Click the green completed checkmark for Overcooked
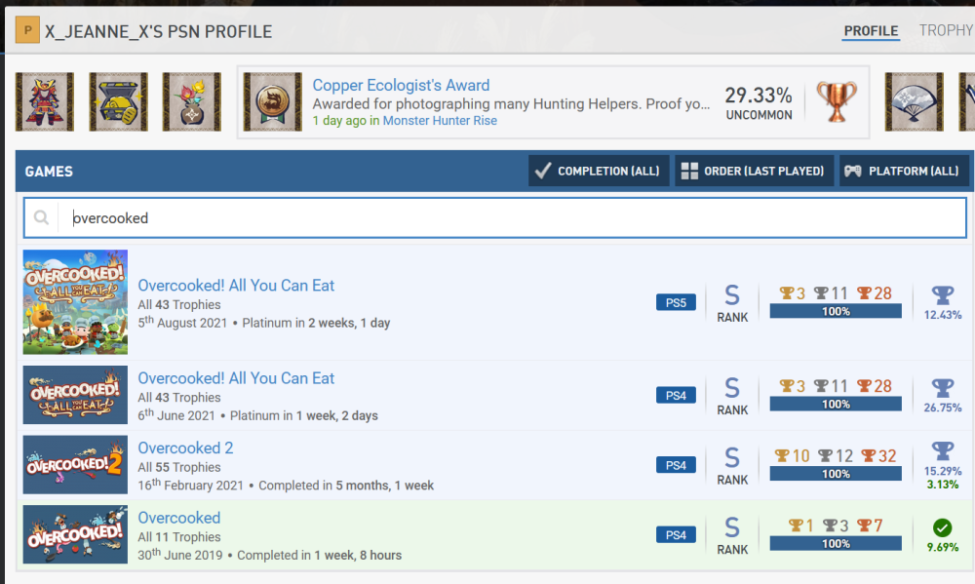975x584 pixels. [x=942, y=527]
